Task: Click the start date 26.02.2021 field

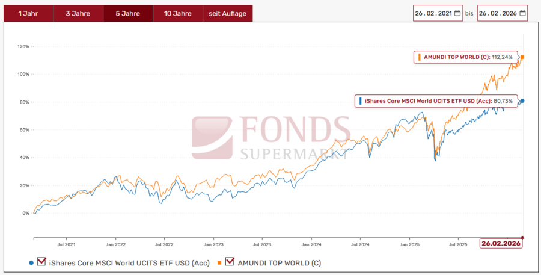Action: (x=438, y=13)
